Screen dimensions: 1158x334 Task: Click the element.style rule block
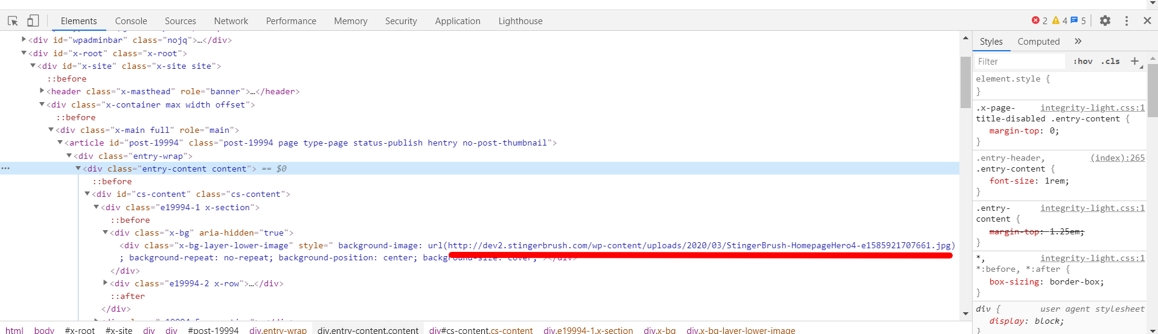pyautogui.click(x=1059, y=85)
